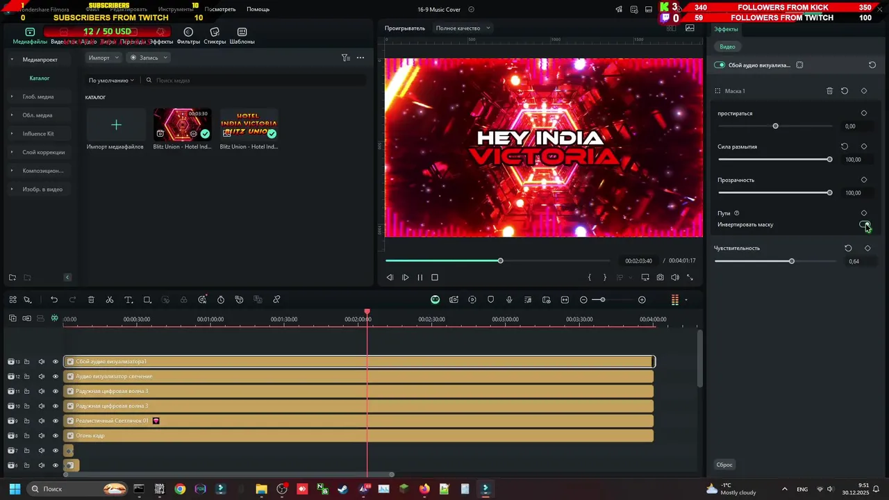889x500 pixels.
Task: Hide track 9 with eye icon
Action: (56, 421)
